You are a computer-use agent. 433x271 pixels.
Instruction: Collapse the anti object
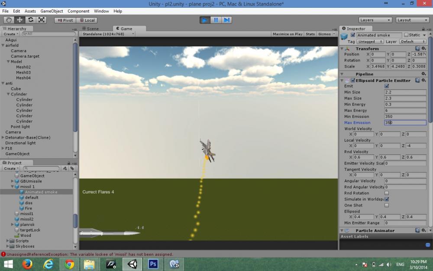click(3, 83)
